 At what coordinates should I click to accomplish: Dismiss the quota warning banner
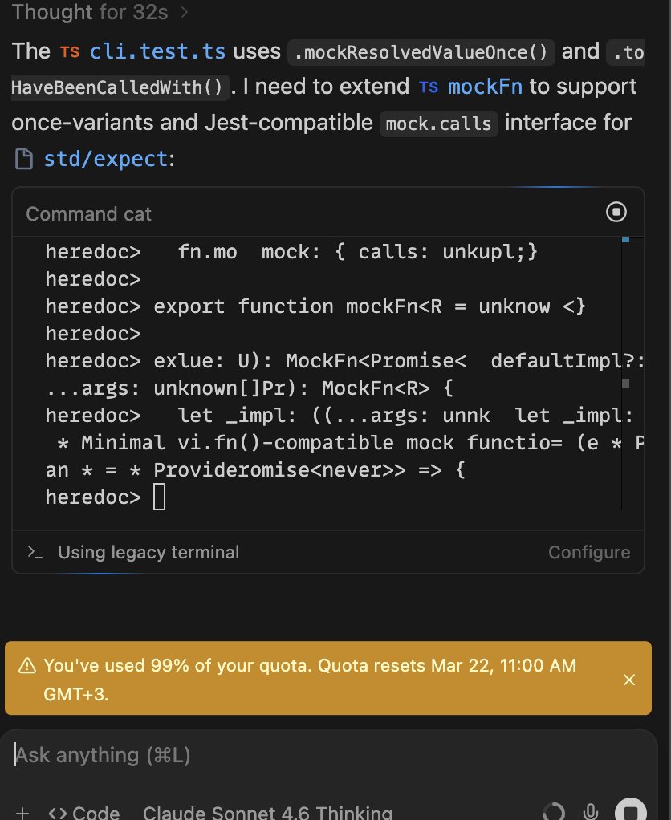point(629,680)
